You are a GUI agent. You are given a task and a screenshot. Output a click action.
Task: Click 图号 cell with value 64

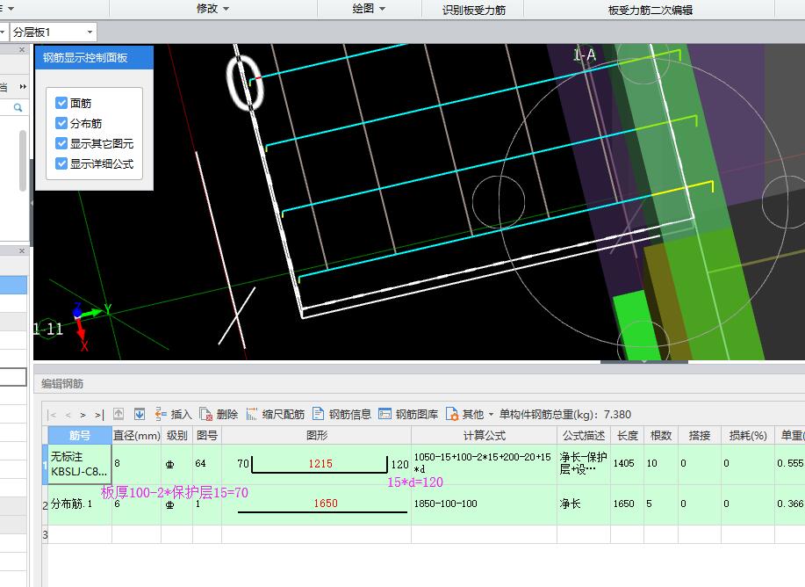(x=207, y=464)
